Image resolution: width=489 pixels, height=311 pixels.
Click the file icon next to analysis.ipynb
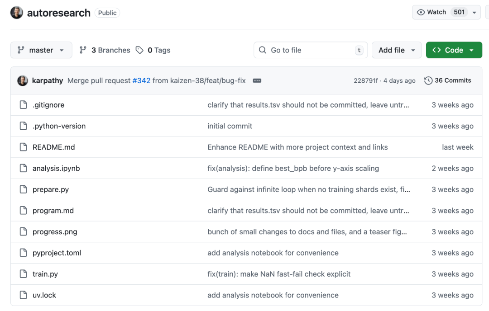point(23,169)
